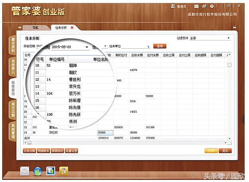Open the Weibo icon in title bar
The height and width of the screenshot is (182, 249).
pyautogui.click(x=204, y=6)
